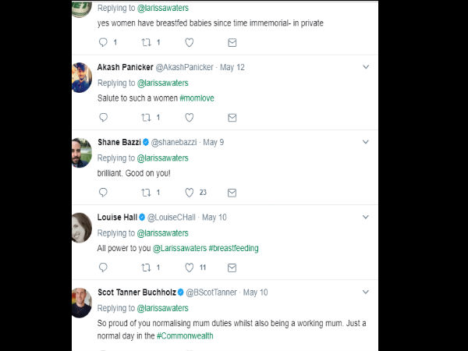
Task: Retweet Shane Bazzi's tweet
Action: click(x=145, y=192)
